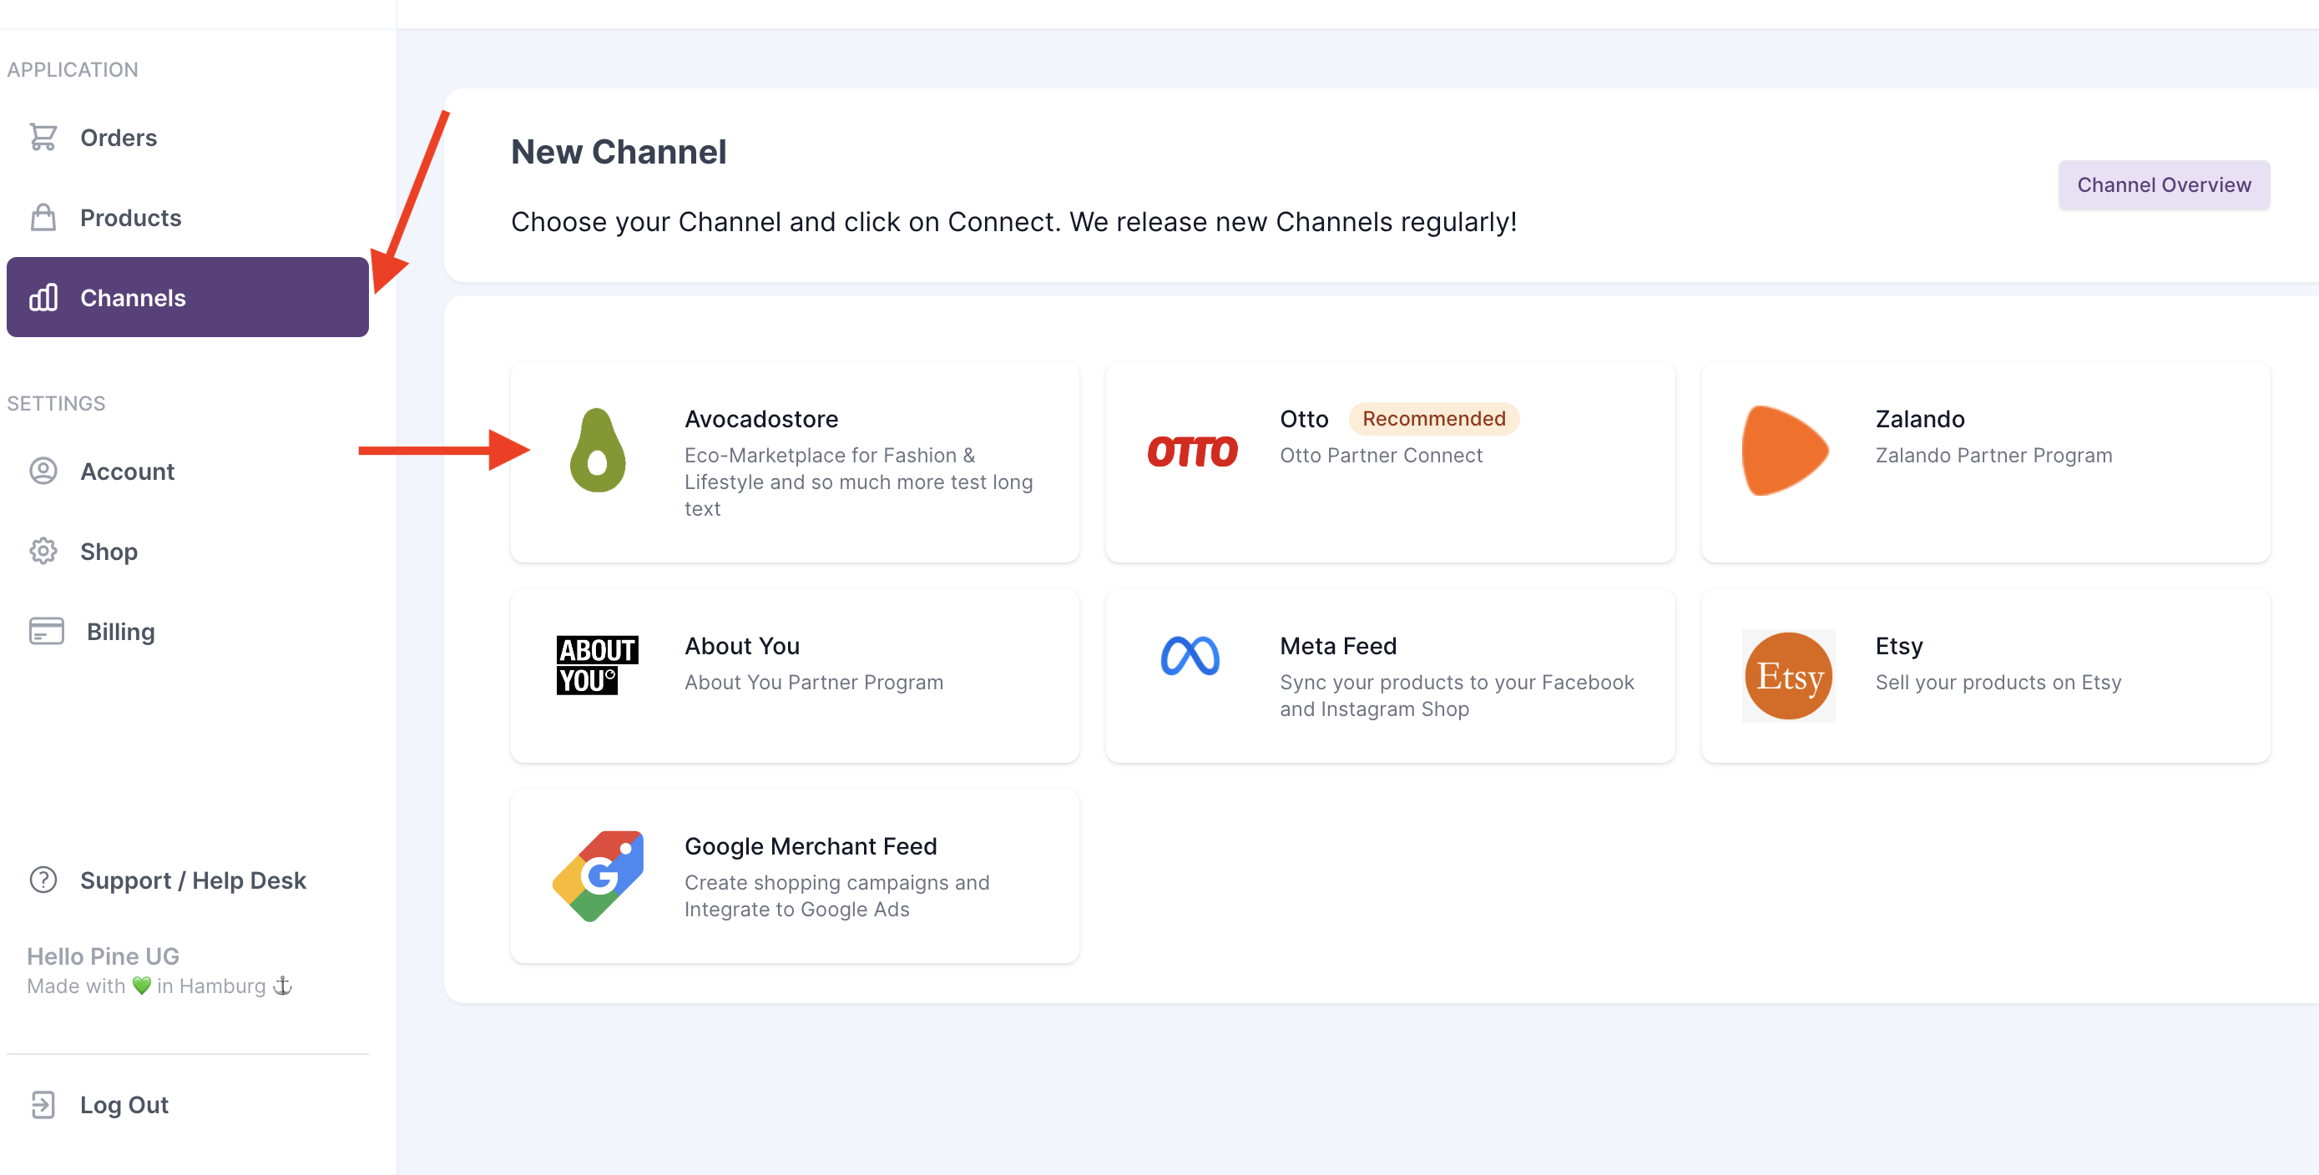The image size is (2319, 1175).
Task: Click the Orders shopping cart icon
Action: [x=43, y=137]
